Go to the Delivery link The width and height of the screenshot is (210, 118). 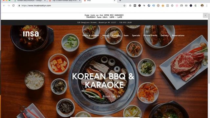165,35
